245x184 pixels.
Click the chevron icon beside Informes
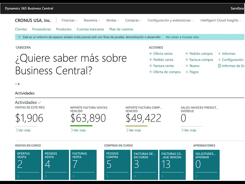click(x=219, y=54)
